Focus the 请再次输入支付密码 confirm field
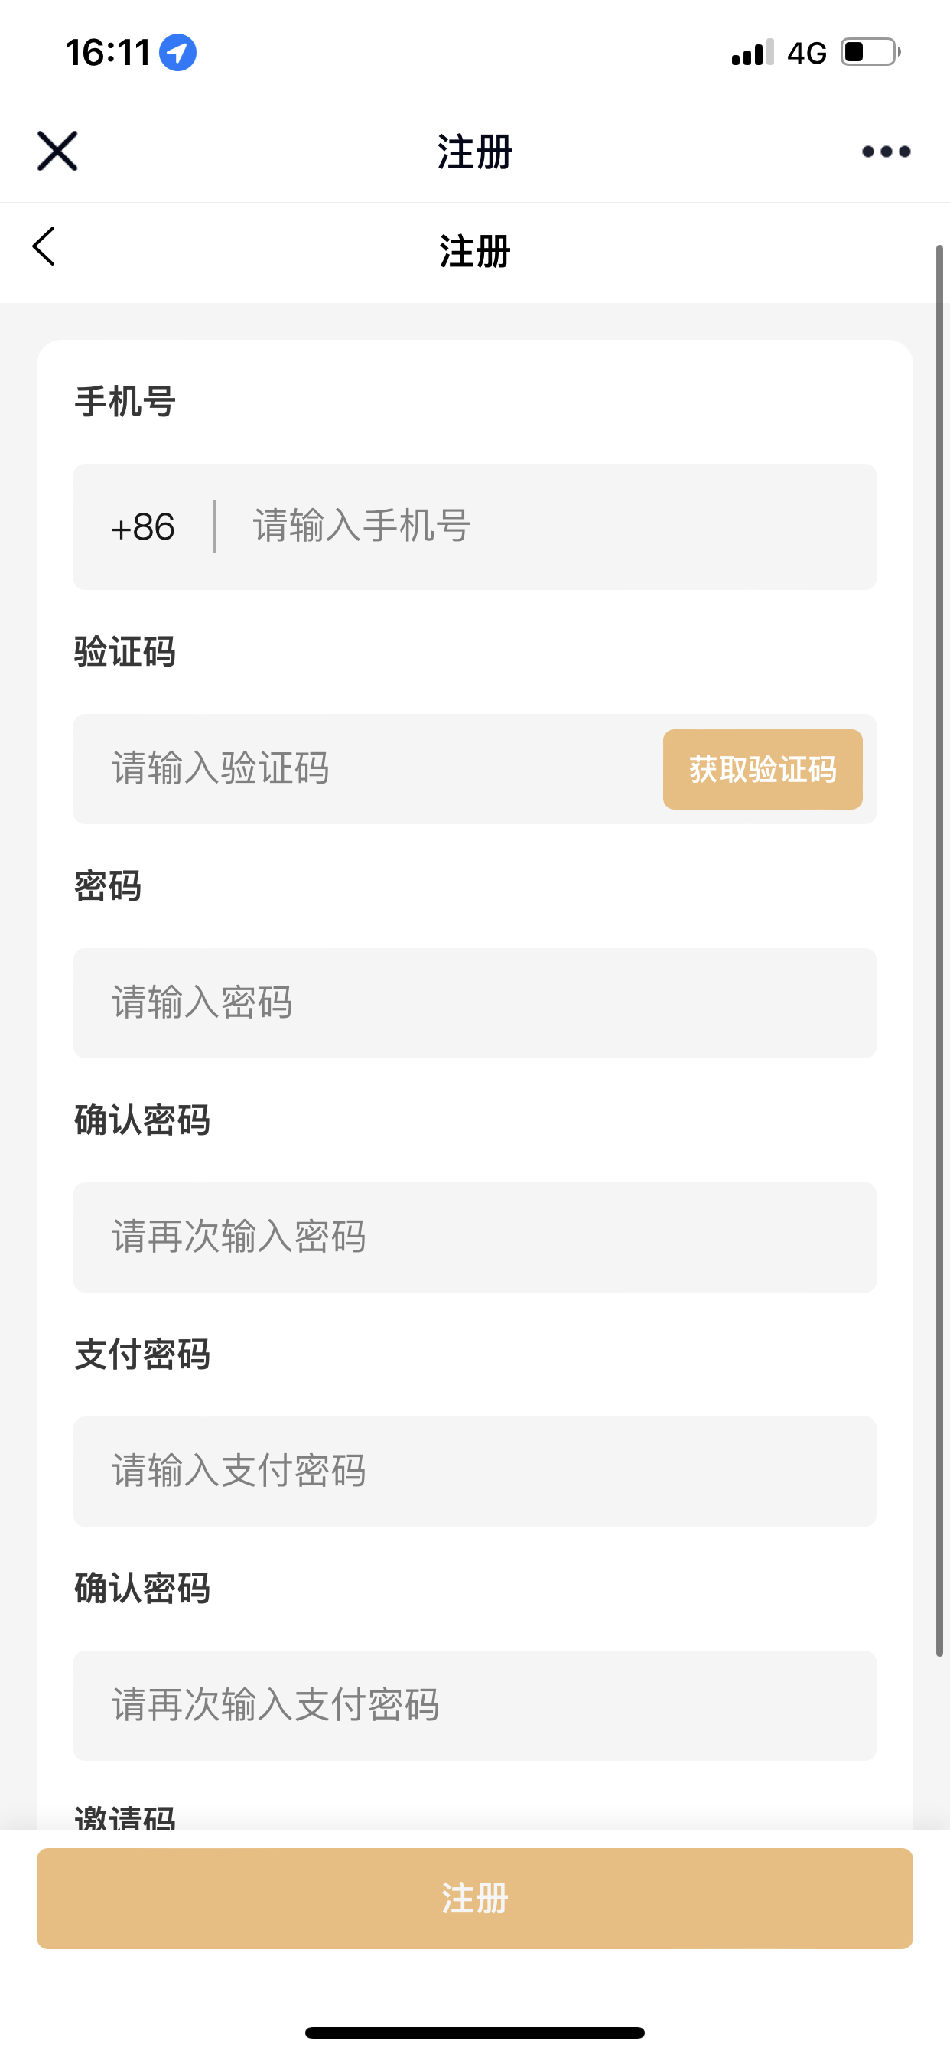 point(475,1705)
